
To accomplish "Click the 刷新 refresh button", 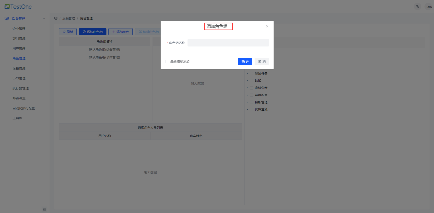I will [x=68, y=32].
